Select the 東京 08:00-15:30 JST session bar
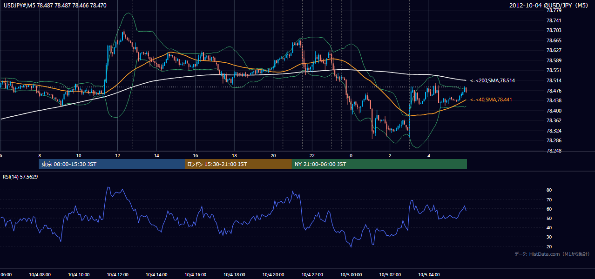 [112, 164]
